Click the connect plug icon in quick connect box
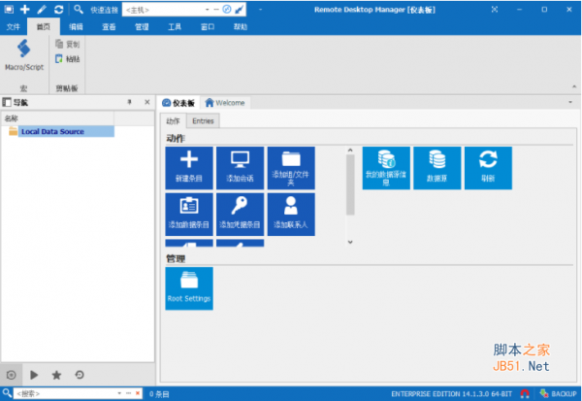 (240, 10)
